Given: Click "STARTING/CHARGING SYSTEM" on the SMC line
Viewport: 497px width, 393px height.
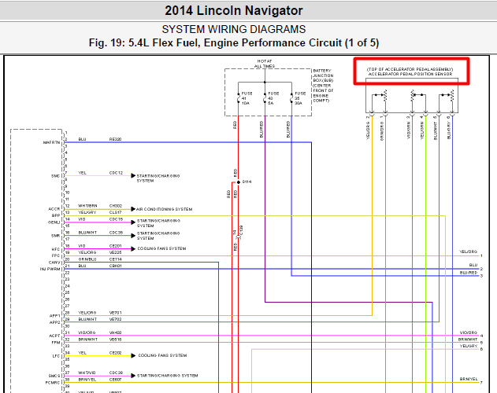Looking at the screenshot, I should click(x=158, y=178).
